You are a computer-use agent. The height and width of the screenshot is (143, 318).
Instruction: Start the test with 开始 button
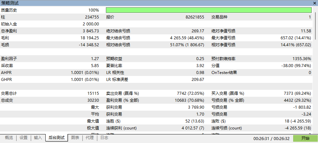305,138
